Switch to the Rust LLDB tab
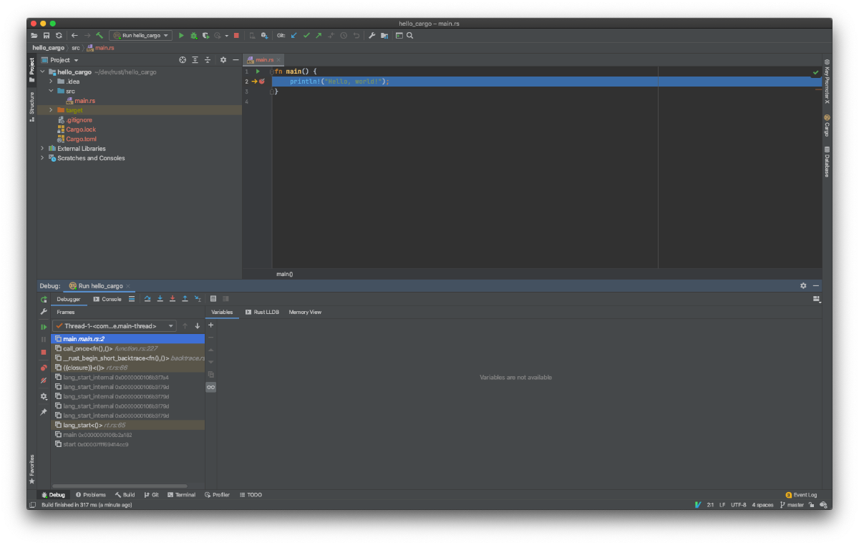This screenshot has width=859, height=545. click(x=262, y=312)
